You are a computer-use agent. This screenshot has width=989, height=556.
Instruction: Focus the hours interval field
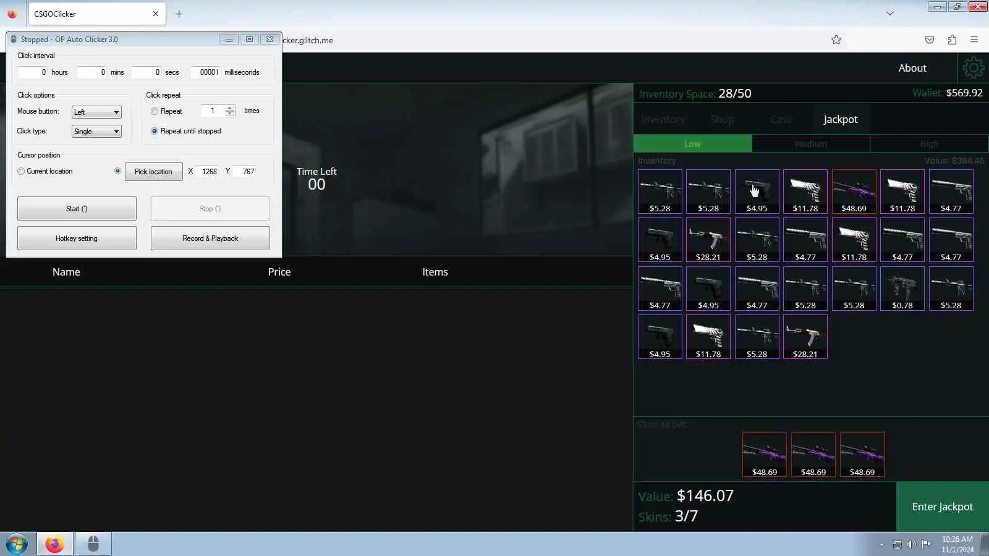pos(32,72)
